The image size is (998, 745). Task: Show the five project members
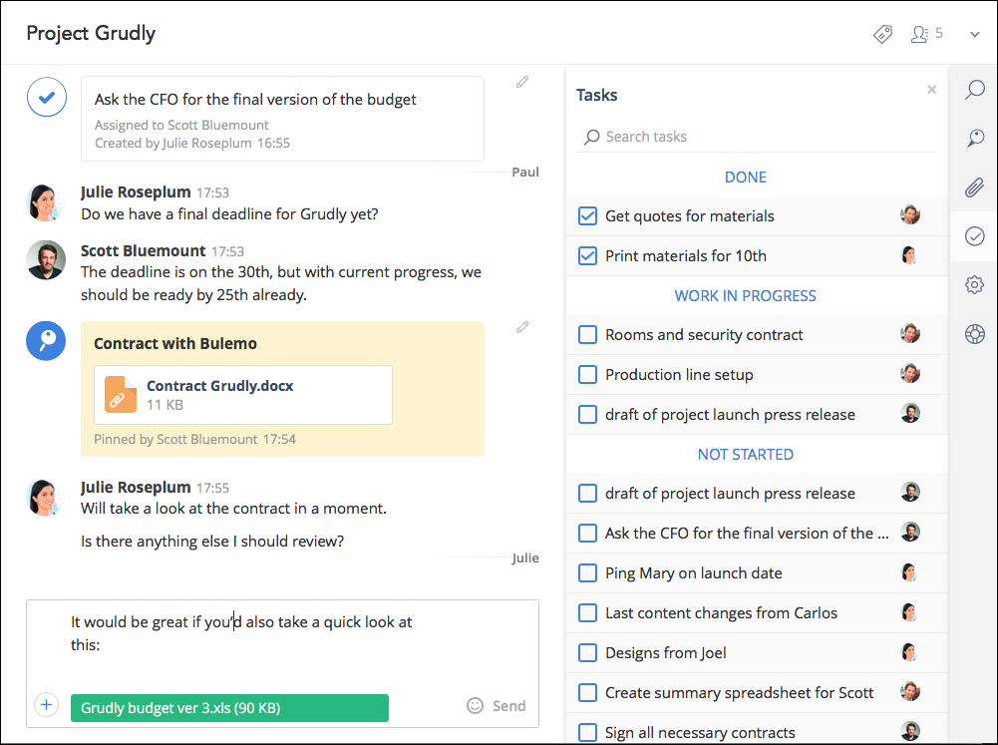pos(927,34)
